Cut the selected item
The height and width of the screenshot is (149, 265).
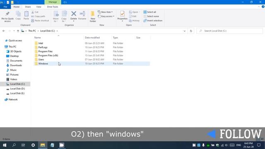click(35, 12)
